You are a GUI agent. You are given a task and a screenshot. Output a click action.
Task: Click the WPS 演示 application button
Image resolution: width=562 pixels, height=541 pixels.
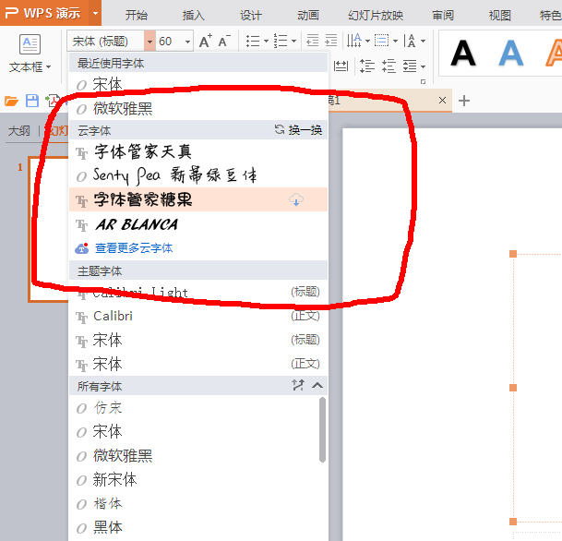pyautogui.click(x=45, y=13)
